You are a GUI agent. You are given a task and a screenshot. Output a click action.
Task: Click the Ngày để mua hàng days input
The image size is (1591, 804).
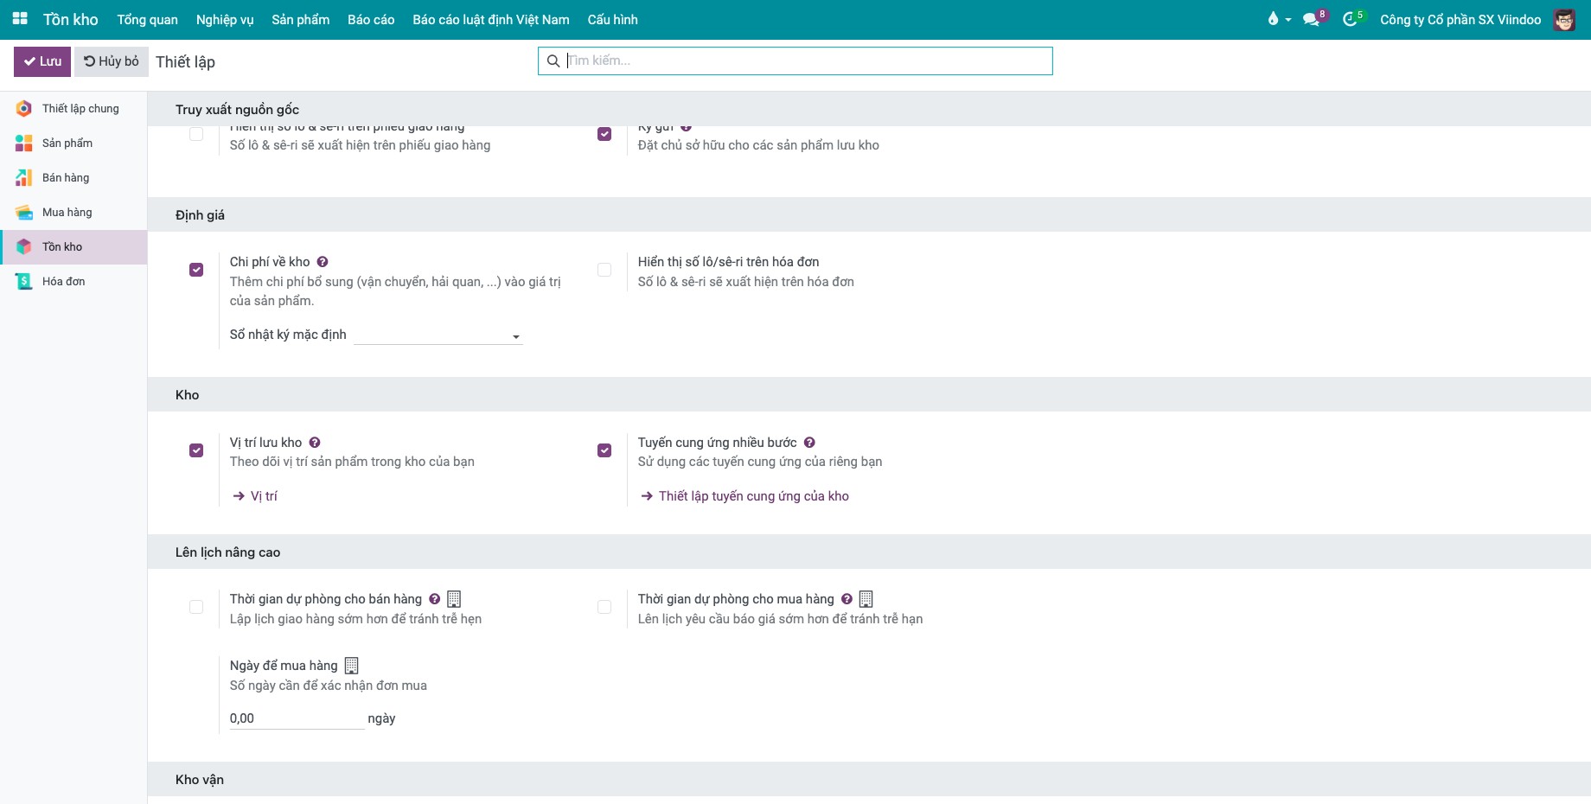pyautogui.click(x=297, y=718)
